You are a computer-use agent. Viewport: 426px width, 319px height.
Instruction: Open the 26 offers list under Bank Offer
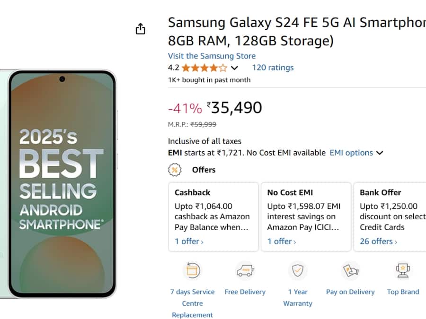click(x=377, y=241)
